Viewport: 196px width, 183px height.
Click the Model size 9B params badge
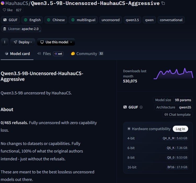pyautogui.click(x=173, y=100)
